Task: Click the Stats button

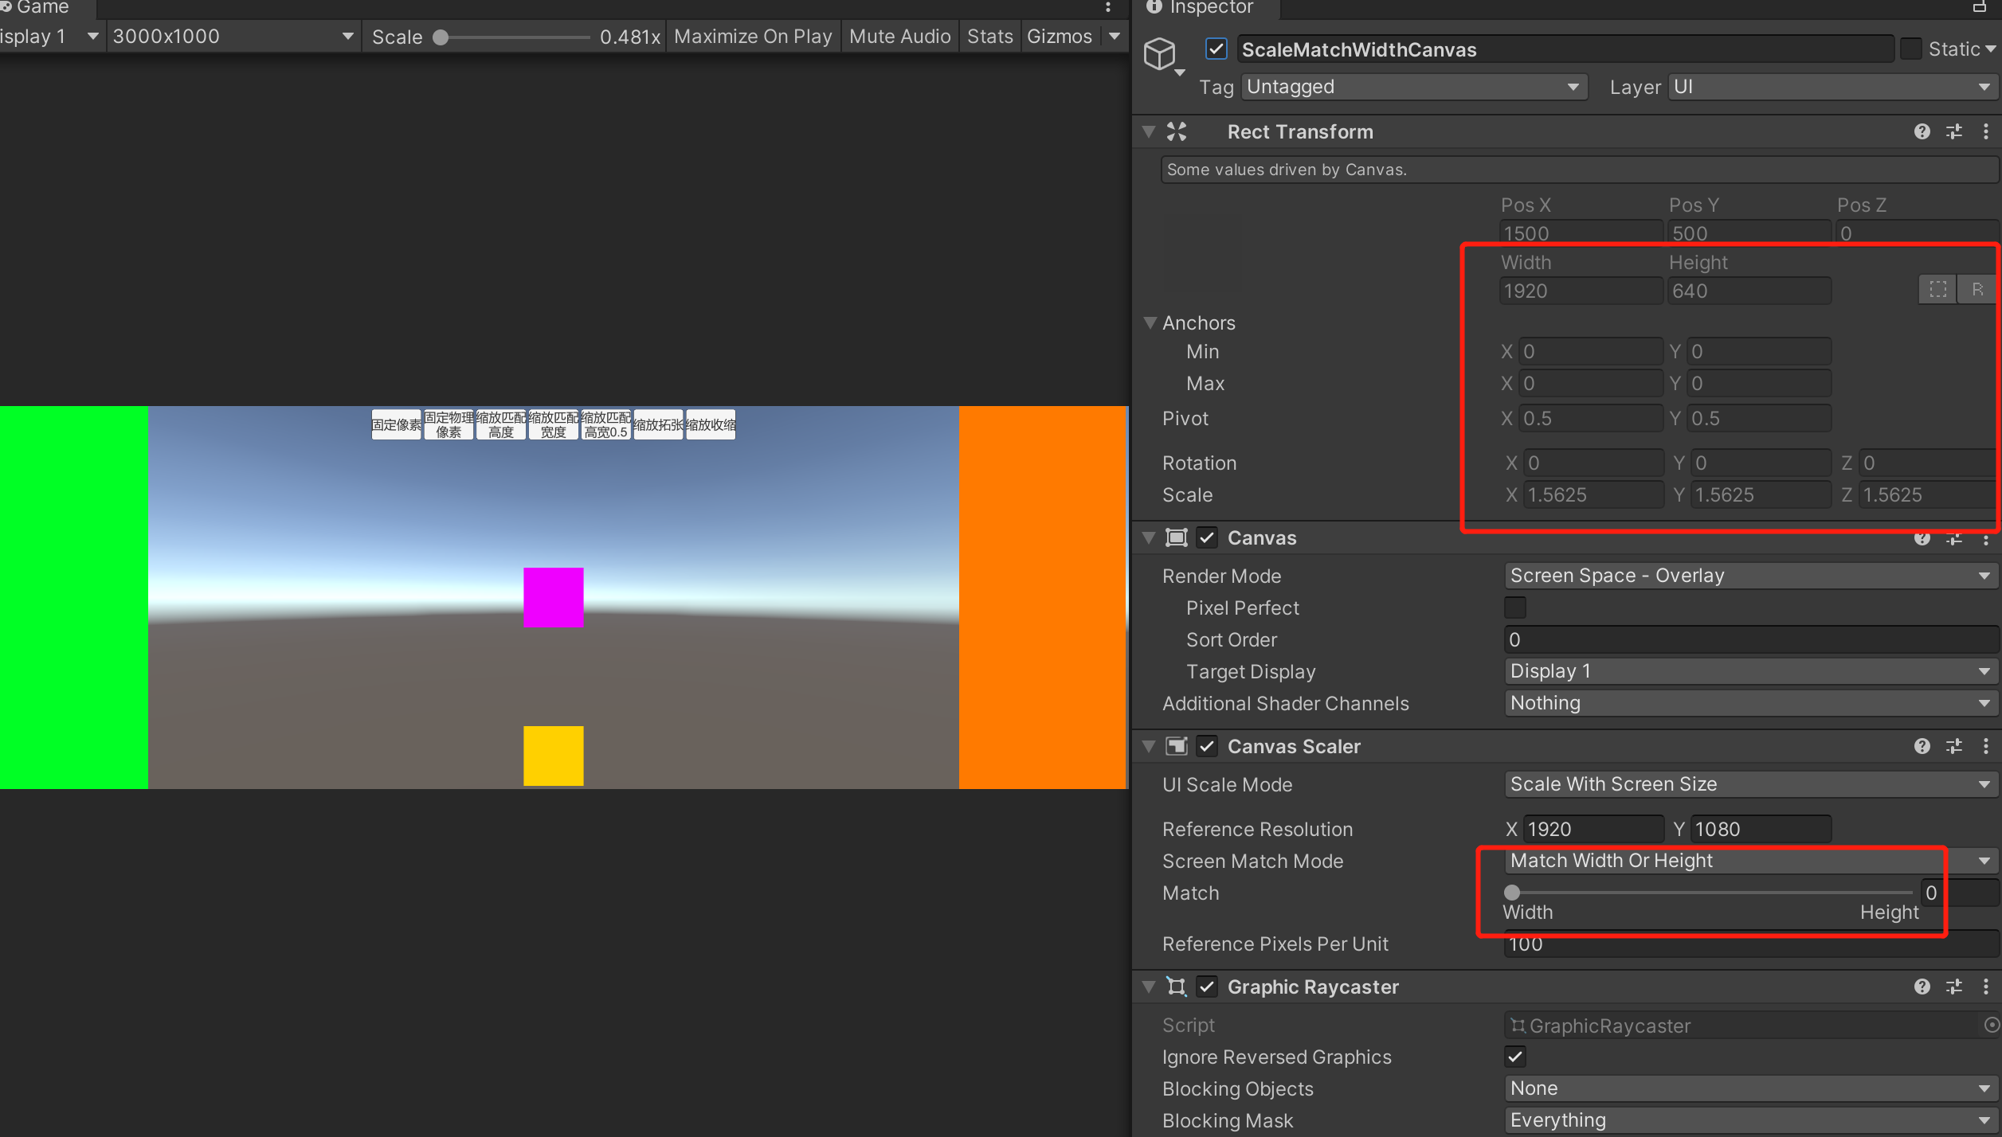Action: pos(989,37)
